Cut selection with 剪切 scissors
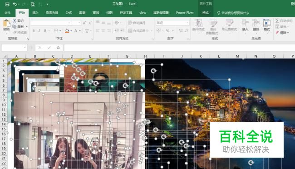 [18, 21]
